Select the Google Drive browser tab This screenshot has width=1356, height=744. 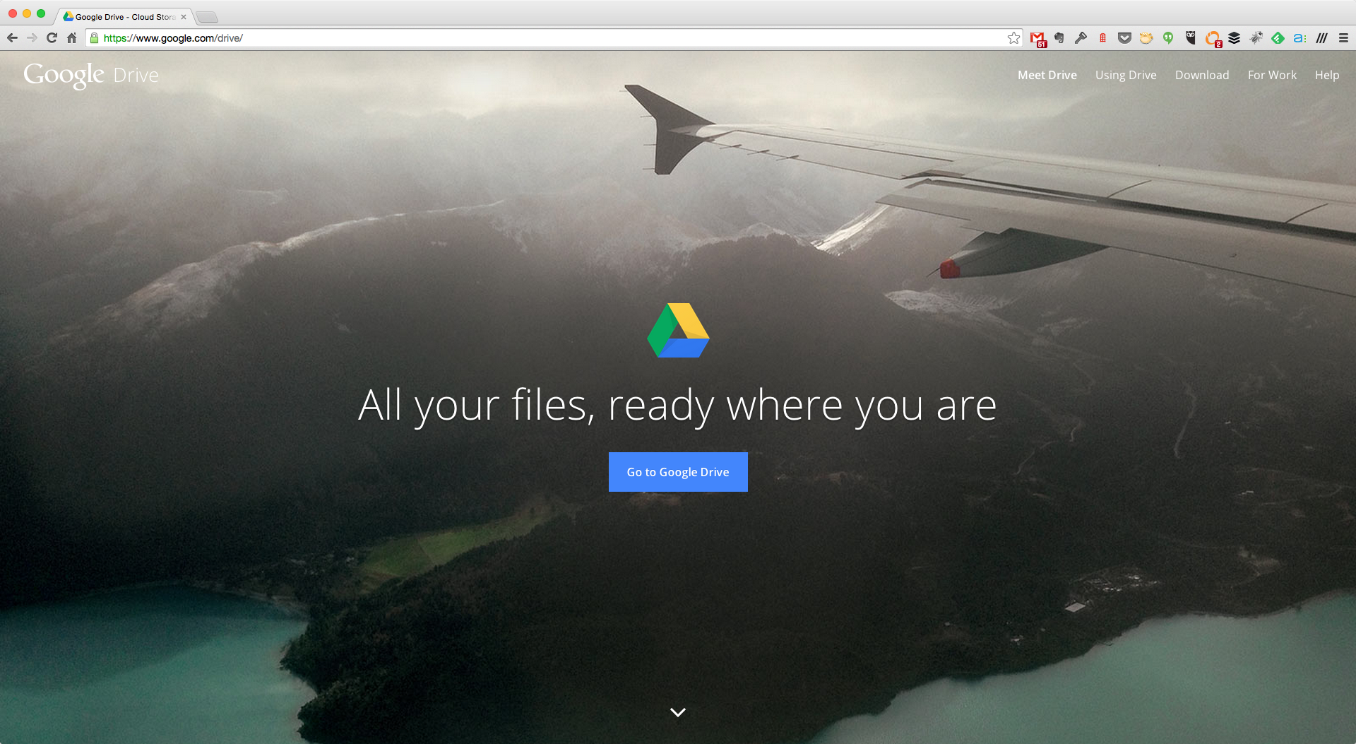[124, 17]
